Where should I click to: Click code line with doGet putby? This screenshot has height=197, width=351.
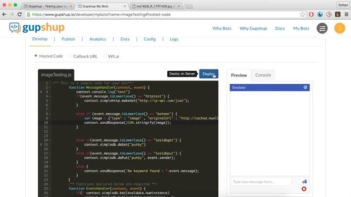pos(115,144)
